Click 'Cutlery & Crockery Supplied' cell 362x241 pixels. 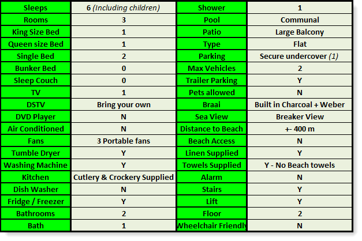pos(124,178)
